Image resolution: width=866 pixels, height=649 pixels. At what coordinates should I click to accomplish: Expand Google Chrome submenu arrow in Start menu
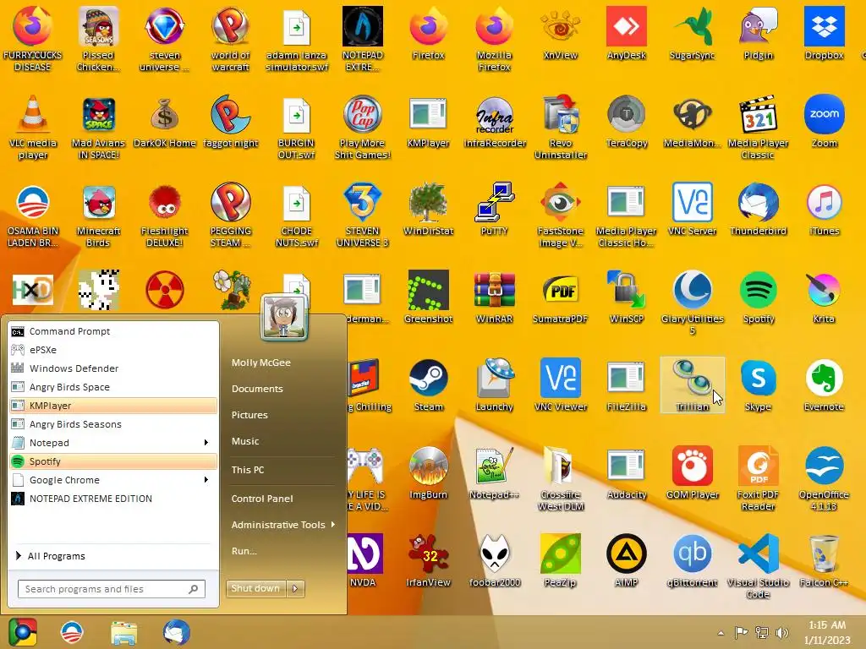(206, 480)
